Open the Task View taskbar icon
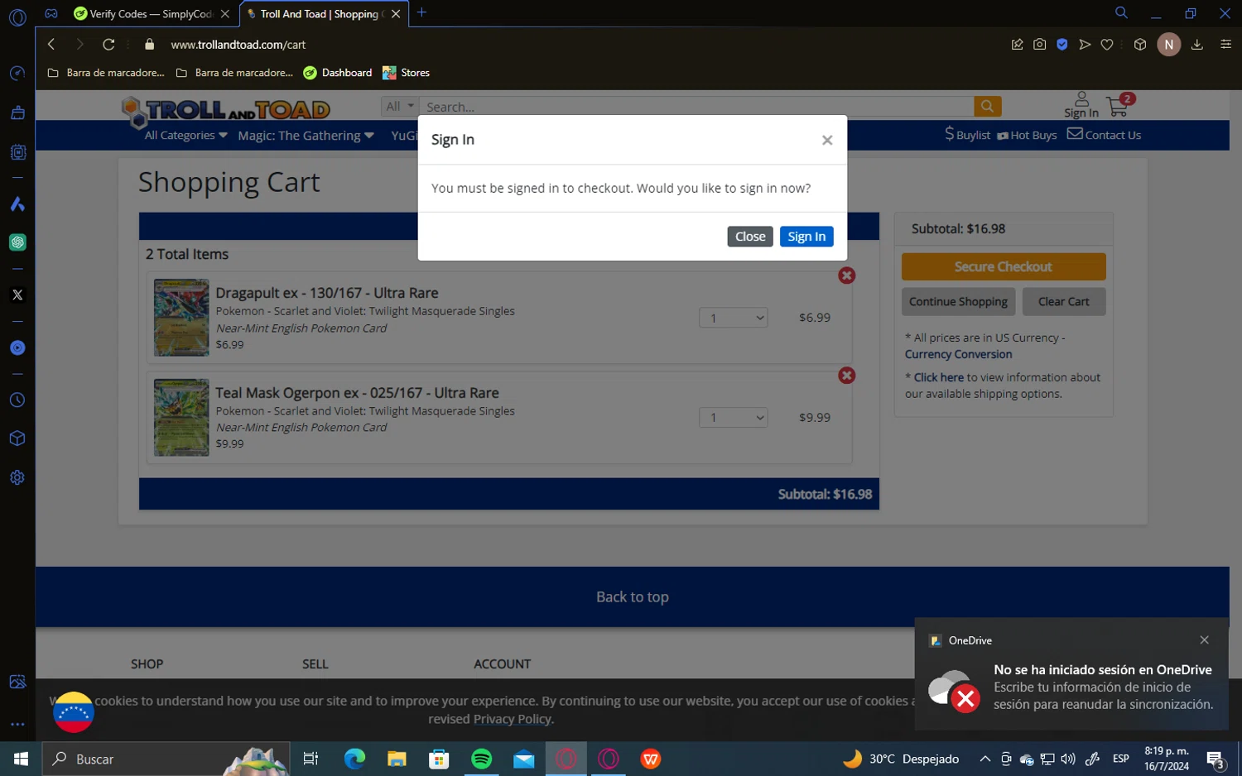Image resolution: width=1242 pixels, height=776 pixels. click(x=310, y=759)
